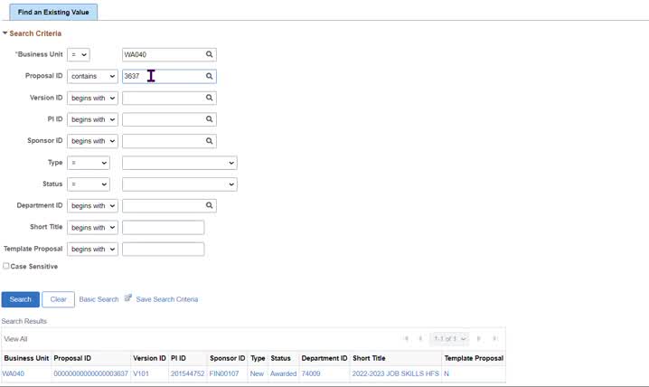The width and height of the screenshot is (649, 387).
Task: Open the Sponsor ID lookup magnifier
Action: (x=210, y=141)
